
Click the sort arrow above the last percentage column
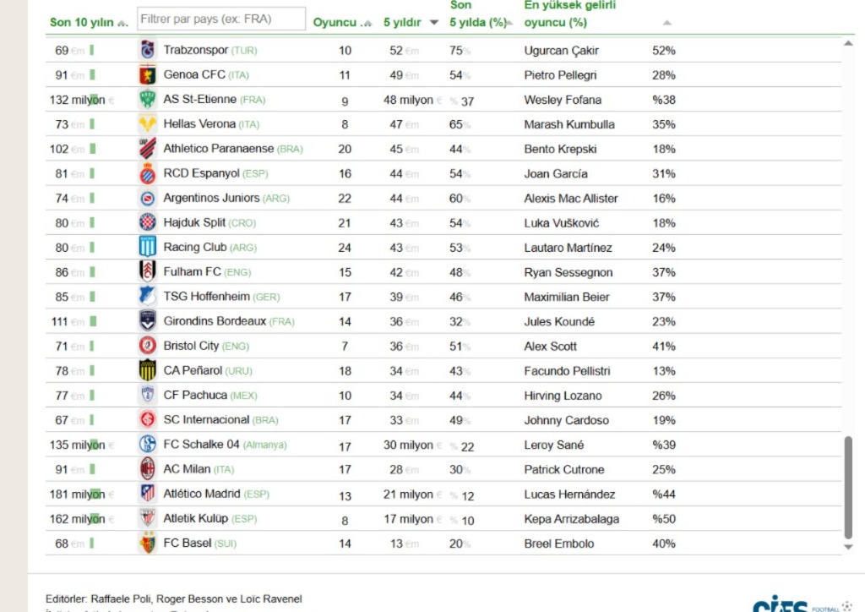pos(667,23)
